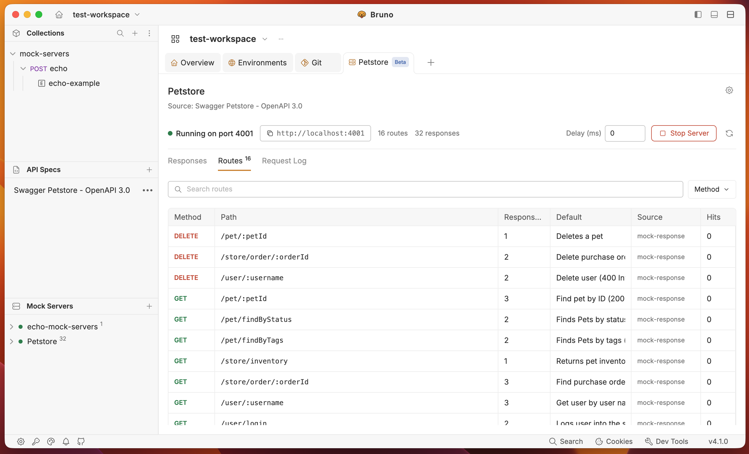Viewport: 749px width, 454px height.
Task: Click 'Find pet by ID' default cell
Action: point(590,298)
